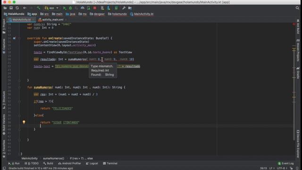This screenshot has width=302, height=170.
Task: Build project with the hammer icon
Action: (x=39, y=8)
